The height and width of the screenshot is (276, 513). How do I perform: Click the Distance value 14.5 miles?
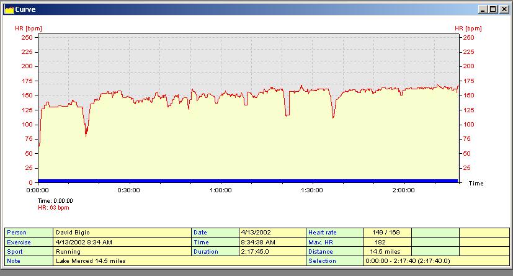[386, 252]
